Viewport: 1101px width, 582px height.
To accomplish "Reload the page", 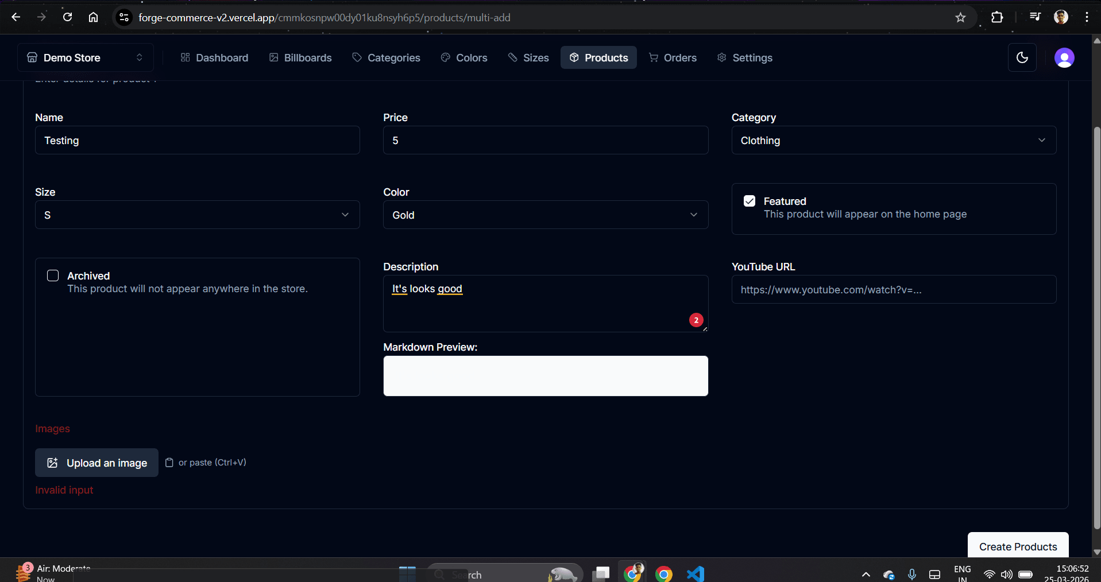I will (67, 17).
